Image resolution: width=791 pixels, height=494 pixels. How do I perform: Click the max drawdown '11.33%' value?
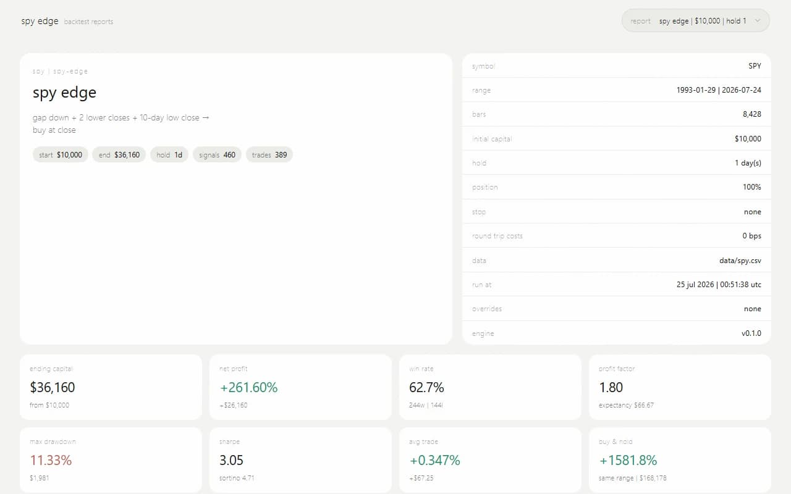pos(51,460)
